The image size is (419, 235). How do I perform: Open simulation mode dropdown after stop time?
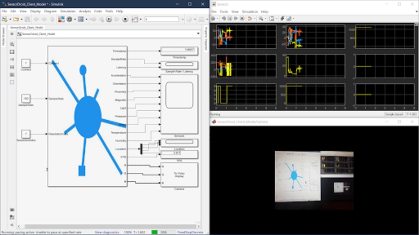point(183,19)
